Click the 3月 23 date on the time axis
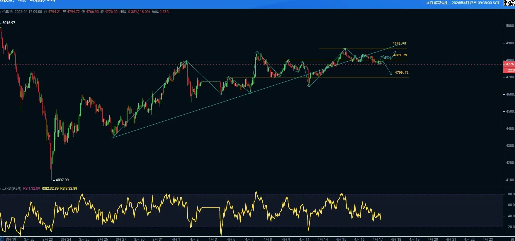The height and width of the screenshot is (241, 515). [x=48, y=239]
